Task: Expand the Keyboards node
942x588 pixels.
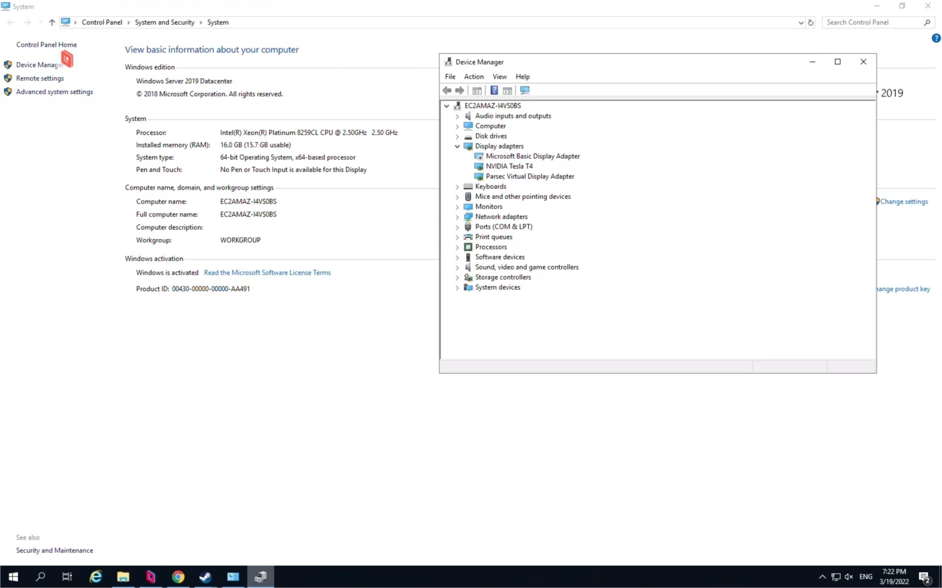Action: pos(458,186)
